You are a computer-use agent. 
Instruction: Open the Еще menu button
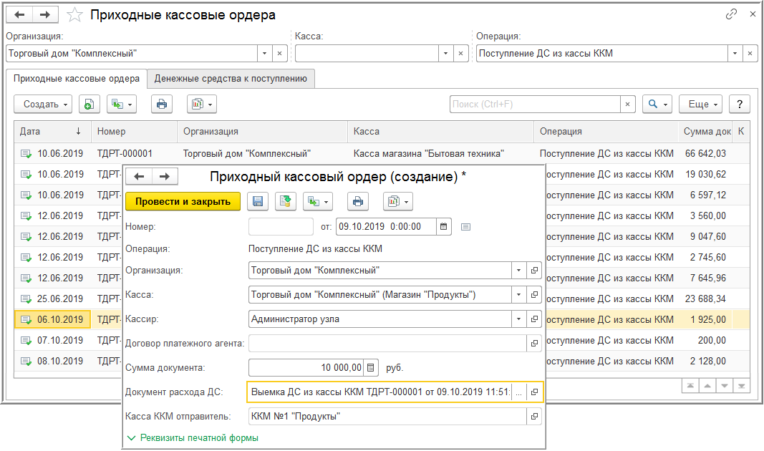[701, 105]
